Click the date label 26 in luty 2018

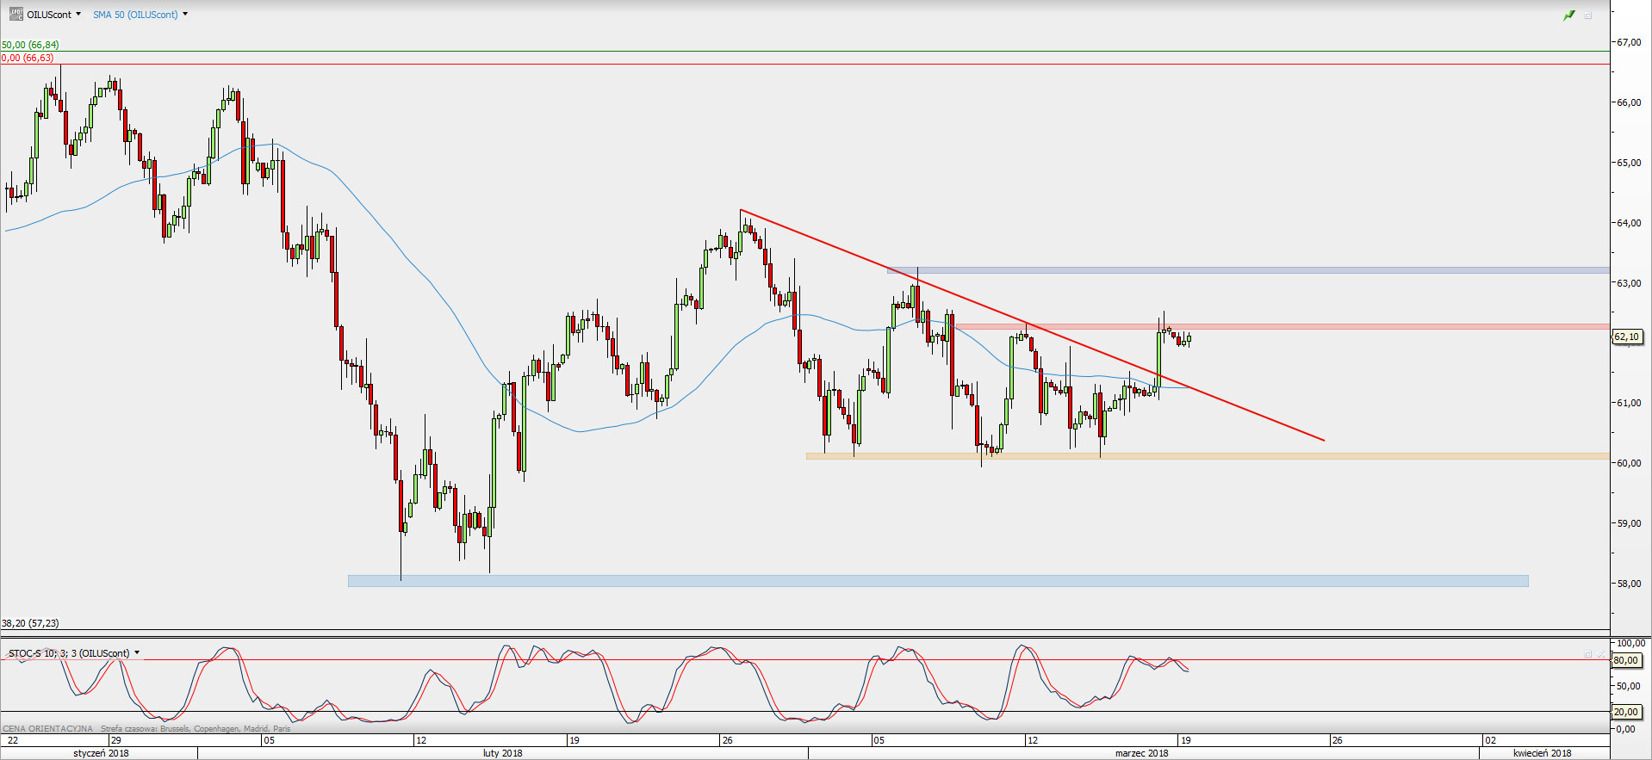(727, 740)
